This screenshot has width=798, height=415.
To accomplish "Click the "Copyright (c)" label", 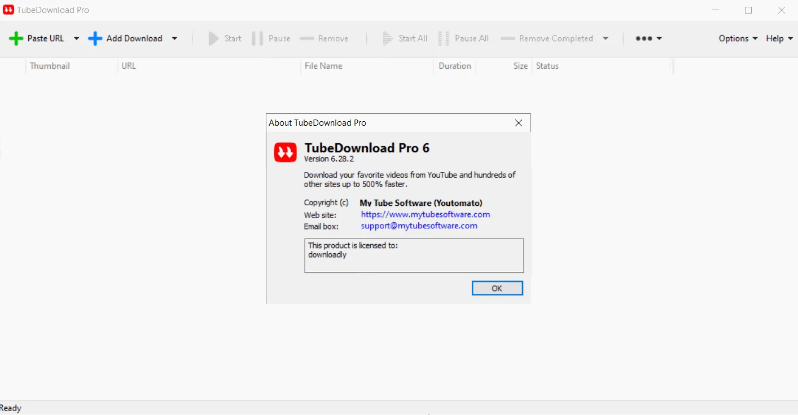I will 326,203.
